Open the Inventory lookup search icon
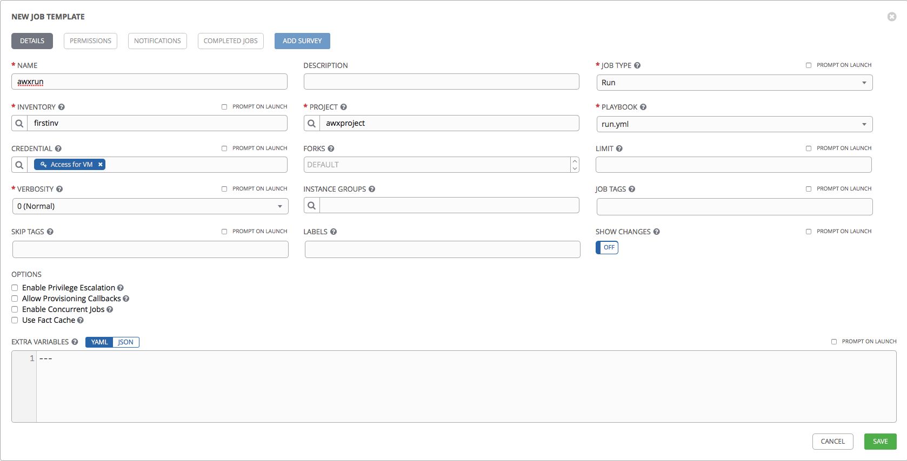 pyautogui.click(x=19, y=123)
